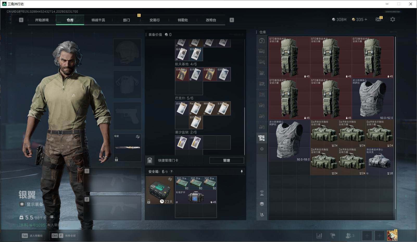Open the statistics chart icon in bottom bar

(x=319, y=236)
